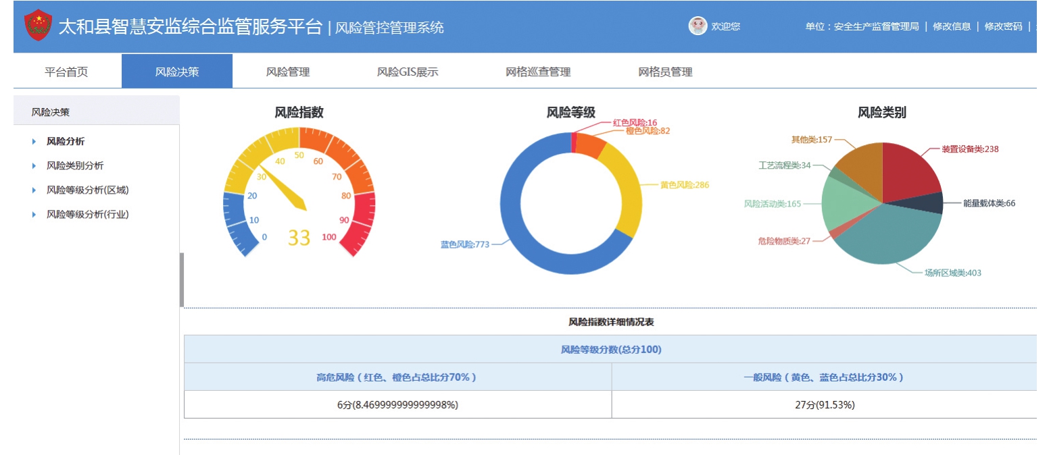Viewport: 1049px width, 455px height.
Task: Click the label 场所区域类:403
Action: pyautogui.click(x=953, y=273)
